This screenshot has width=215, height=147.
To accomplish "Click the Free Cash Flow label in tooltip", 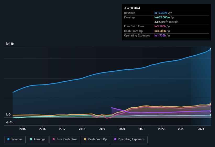I will coord(134,26).
